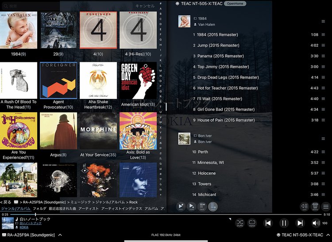Click the handle icon on 1984 album header
This screenshot has width=332, height=242.
coord(323,21)
